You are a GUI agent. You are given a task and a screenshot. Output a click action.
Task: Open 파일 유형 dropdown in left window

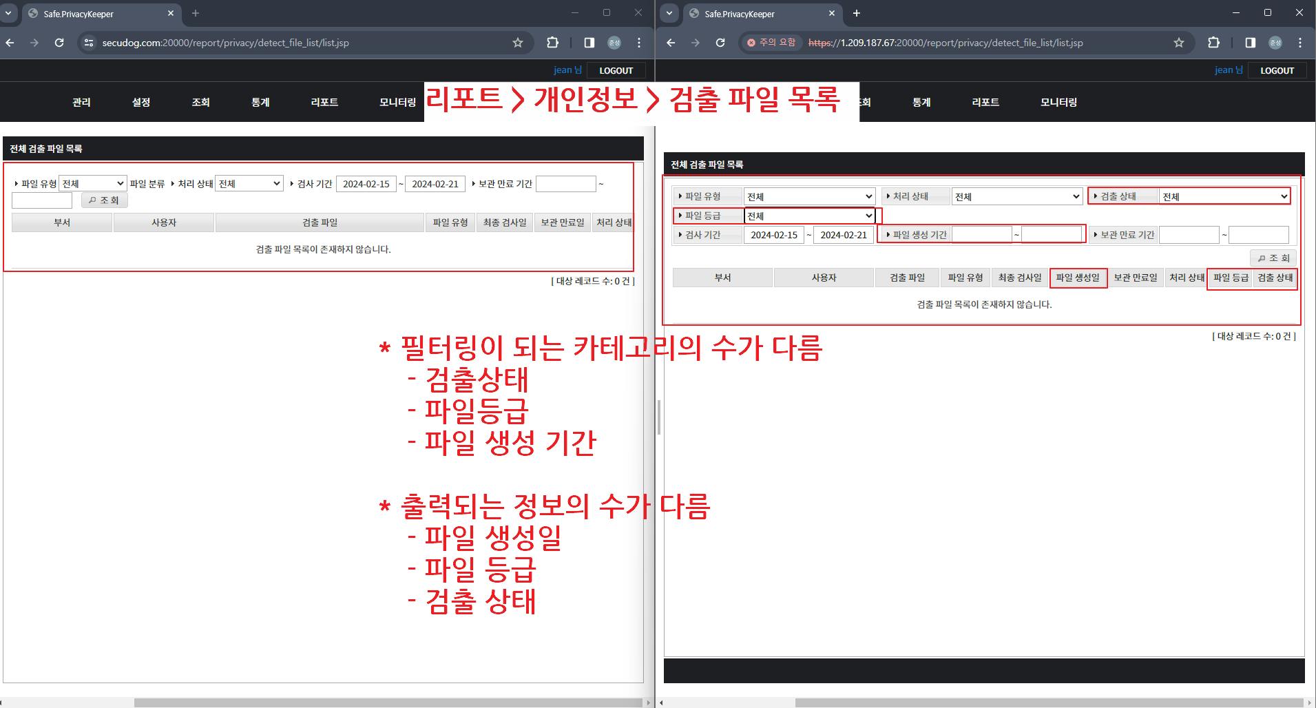[93, 184]
